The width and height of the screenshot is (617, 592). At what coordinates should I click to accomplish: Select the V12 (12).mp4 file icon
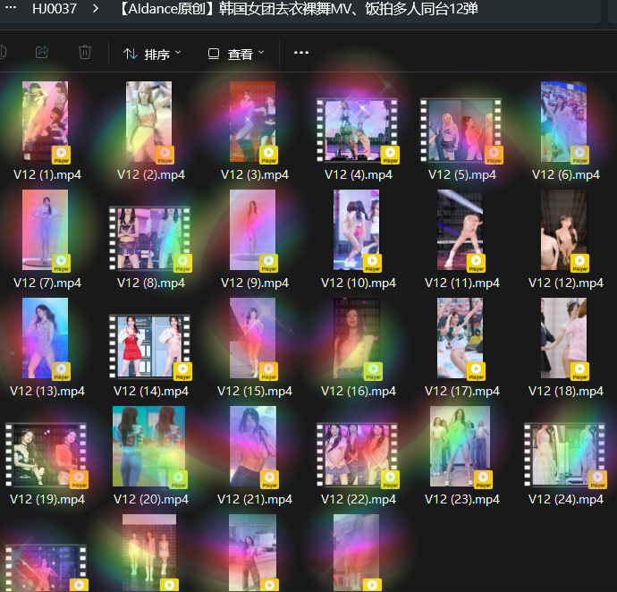[x=564, y=231]
